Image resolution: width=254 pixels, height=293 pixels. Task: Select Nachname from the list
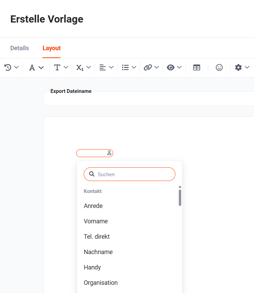click(98, 252)
